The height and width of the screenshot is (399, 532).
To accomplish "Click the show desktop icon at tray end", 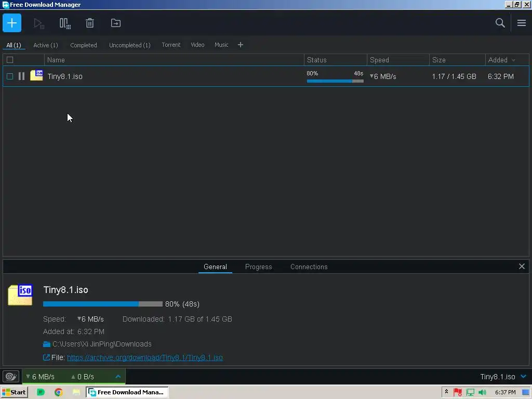I will [526, 393].
